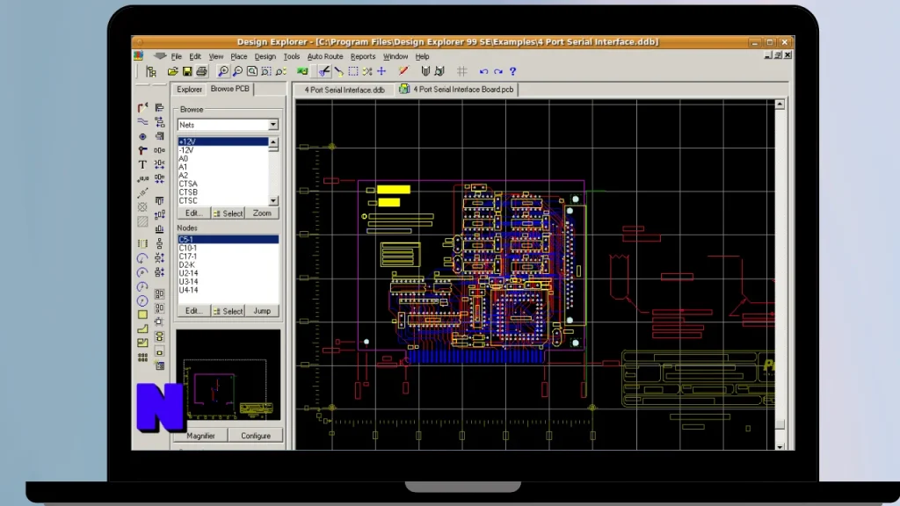Select node U2-14 in Nodes list
Screen dimensions: 900x506
(228, 273)
